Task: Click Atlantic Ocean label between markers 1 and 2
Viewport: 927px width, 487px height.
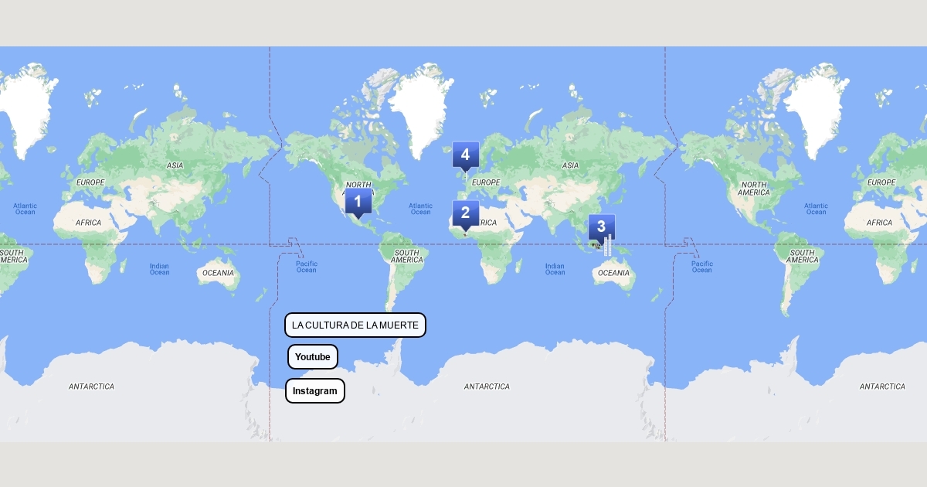Action: pyautogui.click(x=421, y=209)
